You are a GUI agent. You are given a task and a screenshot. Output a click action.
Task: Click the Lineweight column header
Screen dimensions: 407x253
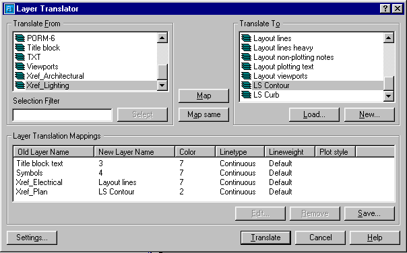click(x=290, y=152)
